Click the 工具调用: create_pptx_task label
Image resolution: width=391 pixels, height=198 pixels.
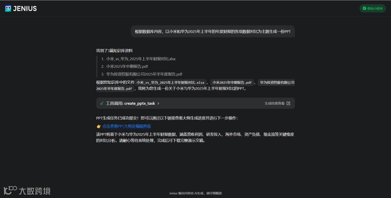130,103
